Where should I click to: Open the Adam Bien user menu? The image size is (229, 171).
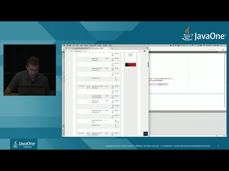[216, 45]
